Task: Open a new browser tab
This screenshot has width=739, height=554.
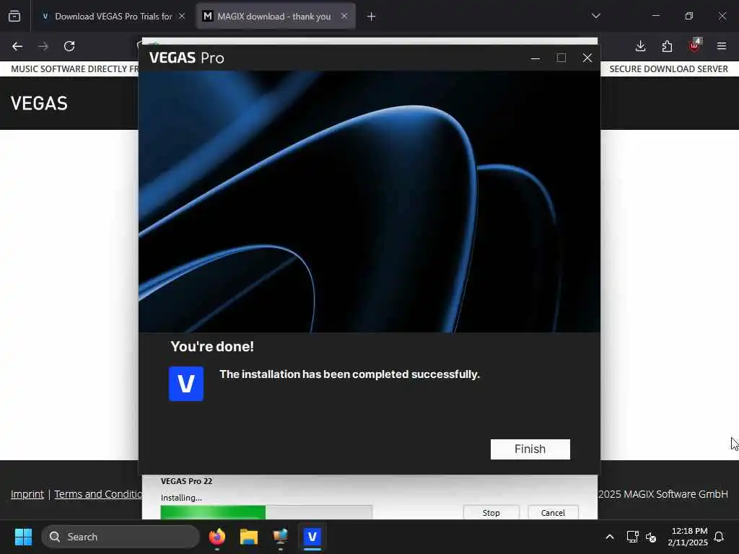Action: (x=372, y=17)
